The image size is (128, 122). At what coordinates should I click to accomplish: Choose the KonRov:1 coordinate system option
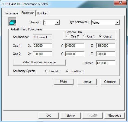[75, 71]
